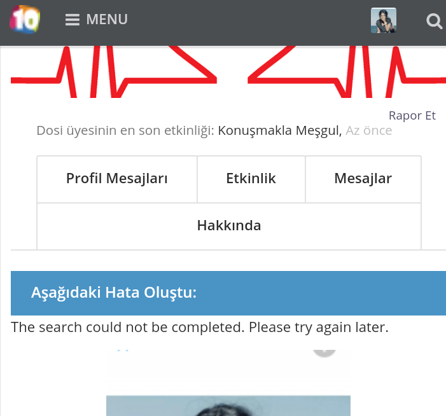The image size is (446, 416).
Task: Click the Rapor Et link
Action: (412, 115)
